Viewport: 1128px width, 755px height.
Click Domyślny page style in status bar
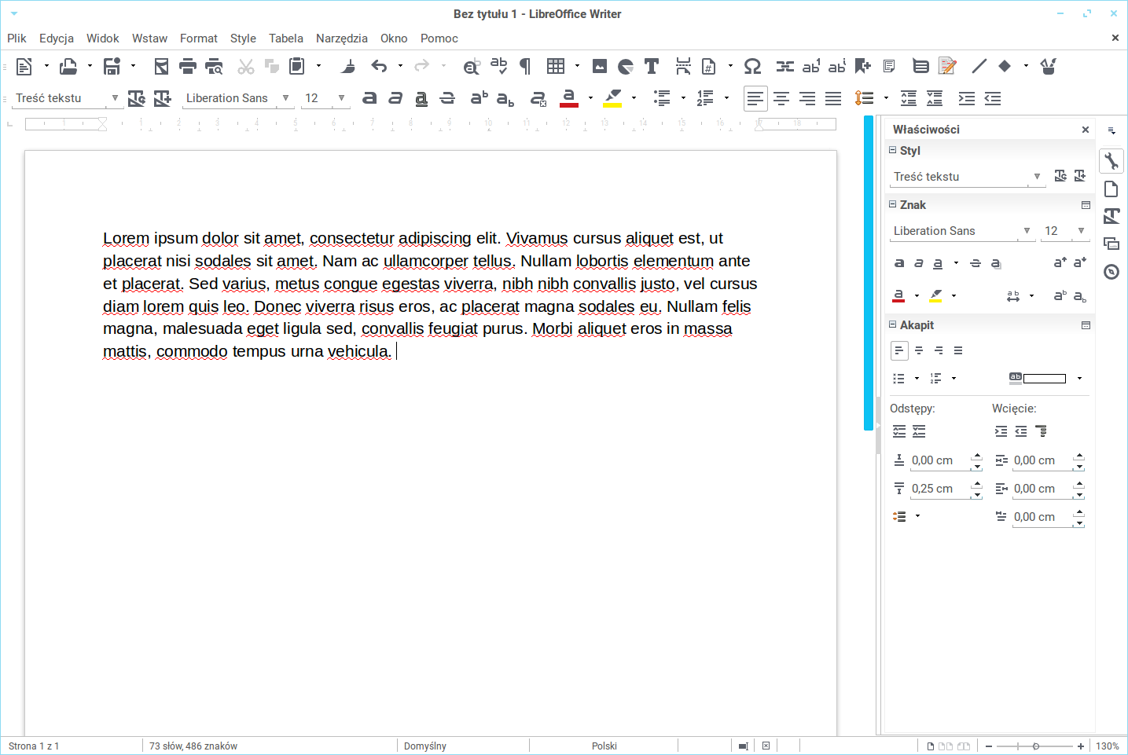pos(425,746)
